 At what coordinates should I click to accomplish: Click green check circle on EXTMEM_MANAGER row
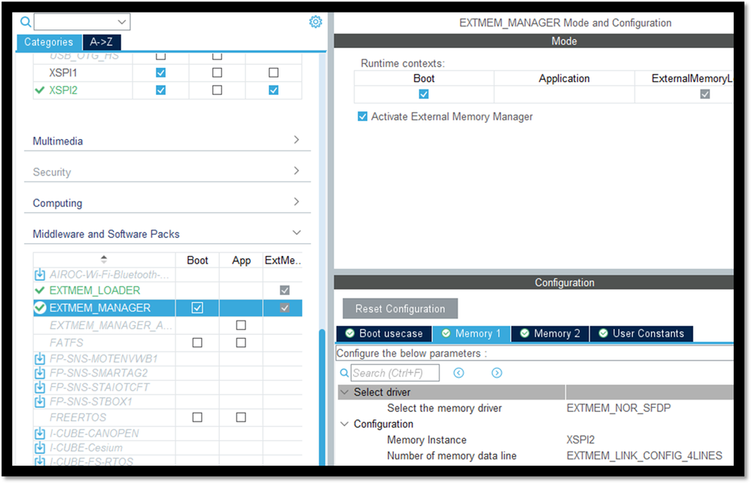(x=41, y=308)
